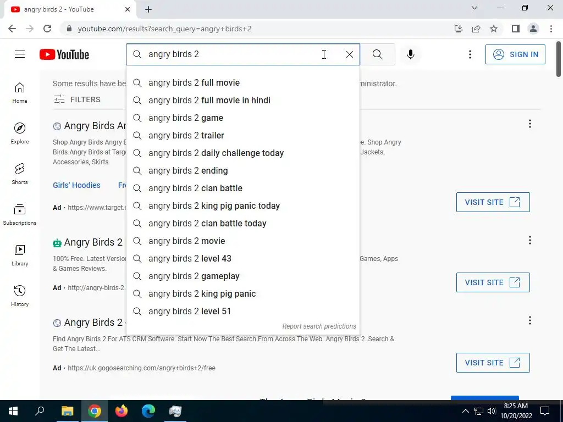Image resolution: width=563 pixels, height=422 pixels.
Task: Open Firefox from the taskbar
Action: (122, 411)
